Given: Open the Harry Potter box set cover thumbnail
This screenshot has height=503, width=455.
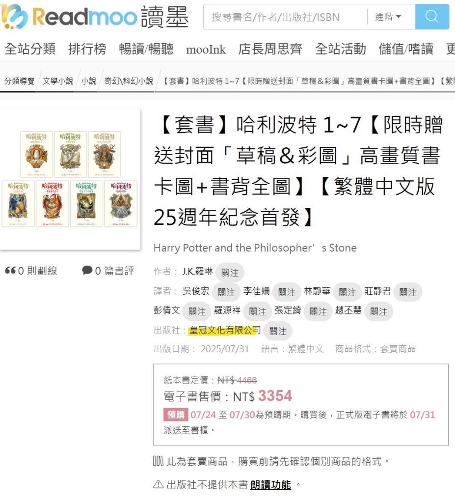Looking at the screenshot, I should point(70,179).
